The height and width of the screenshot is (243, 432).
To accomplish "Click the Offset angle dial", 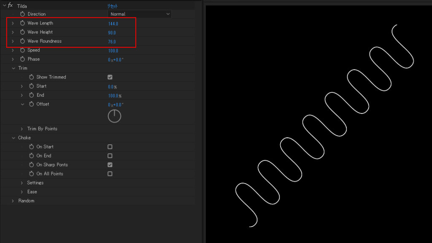I will 114,116.
